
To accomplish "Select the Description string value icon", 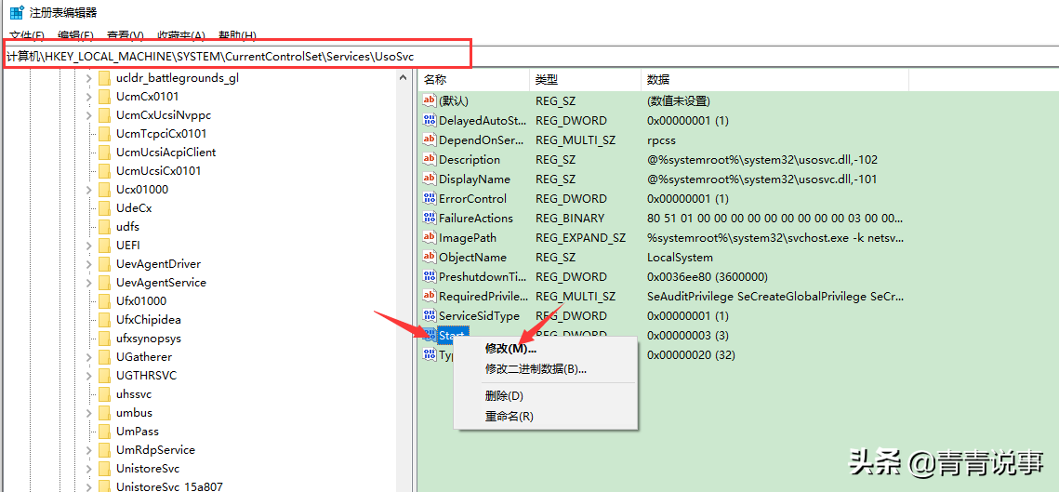I will pyautogui.click(x=429, y=159).
